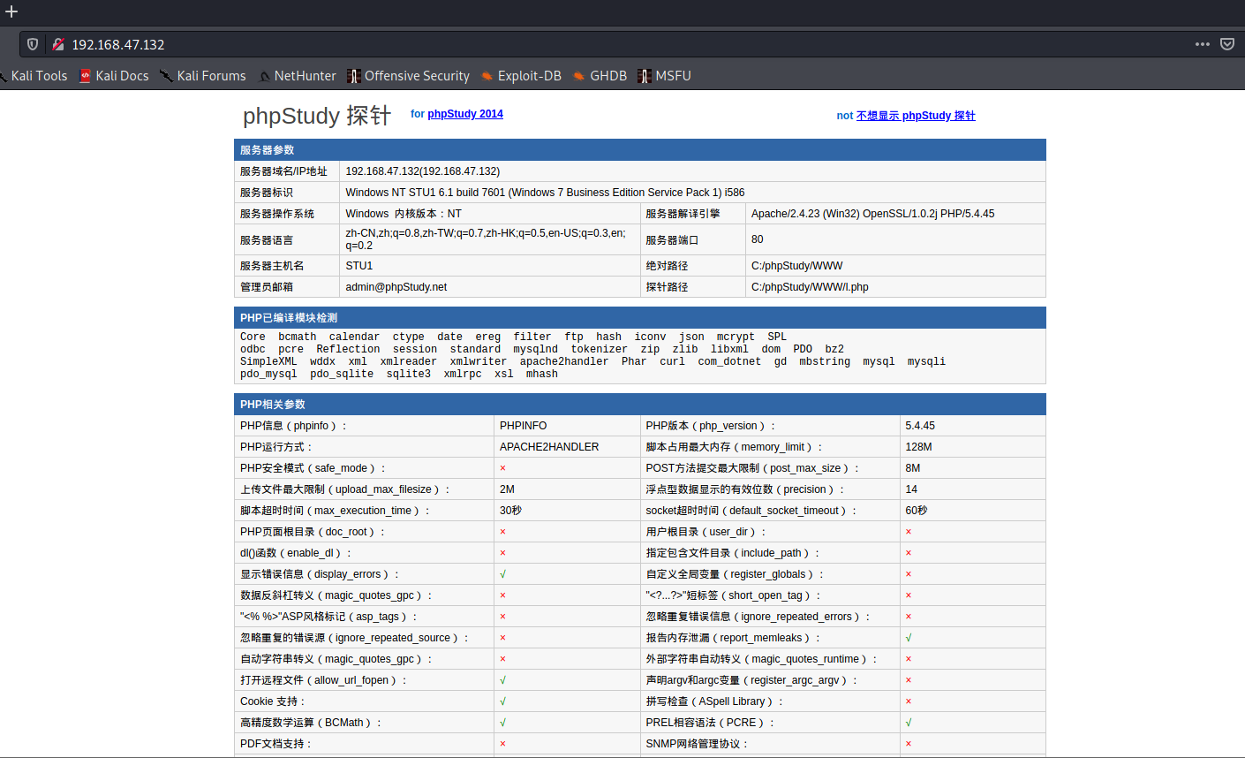Click the 不想显示 phpStudy 探针 link

916,116
